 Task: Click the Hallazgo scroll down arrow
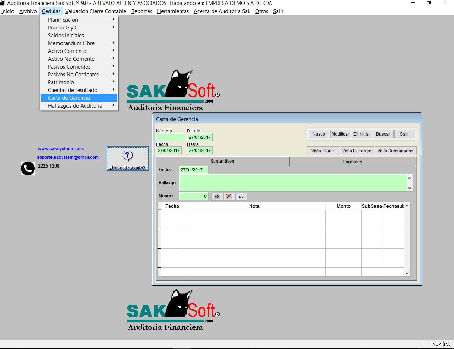[410, 188]
